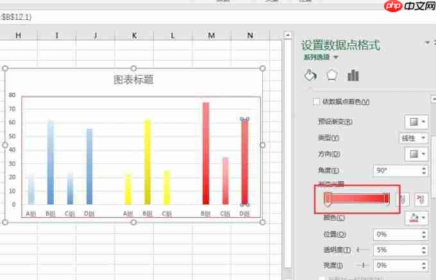Click the remove gradient stop icon
The image size is (436, 280).
(x=421, y=199)
